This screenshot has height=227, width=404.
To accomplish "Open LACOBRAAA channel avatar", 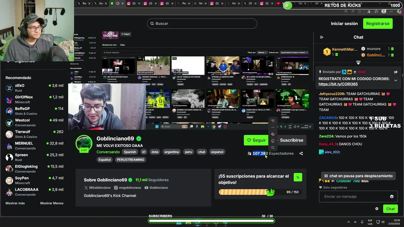I will point(9,192).
